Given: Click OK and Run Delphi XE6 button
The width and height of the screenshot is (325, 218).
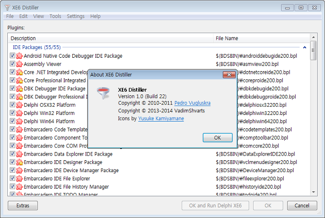Looking at the screenshot, I should click(215, 206).
